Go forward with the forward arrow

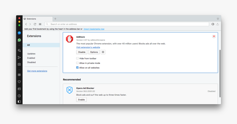(30, 24)
